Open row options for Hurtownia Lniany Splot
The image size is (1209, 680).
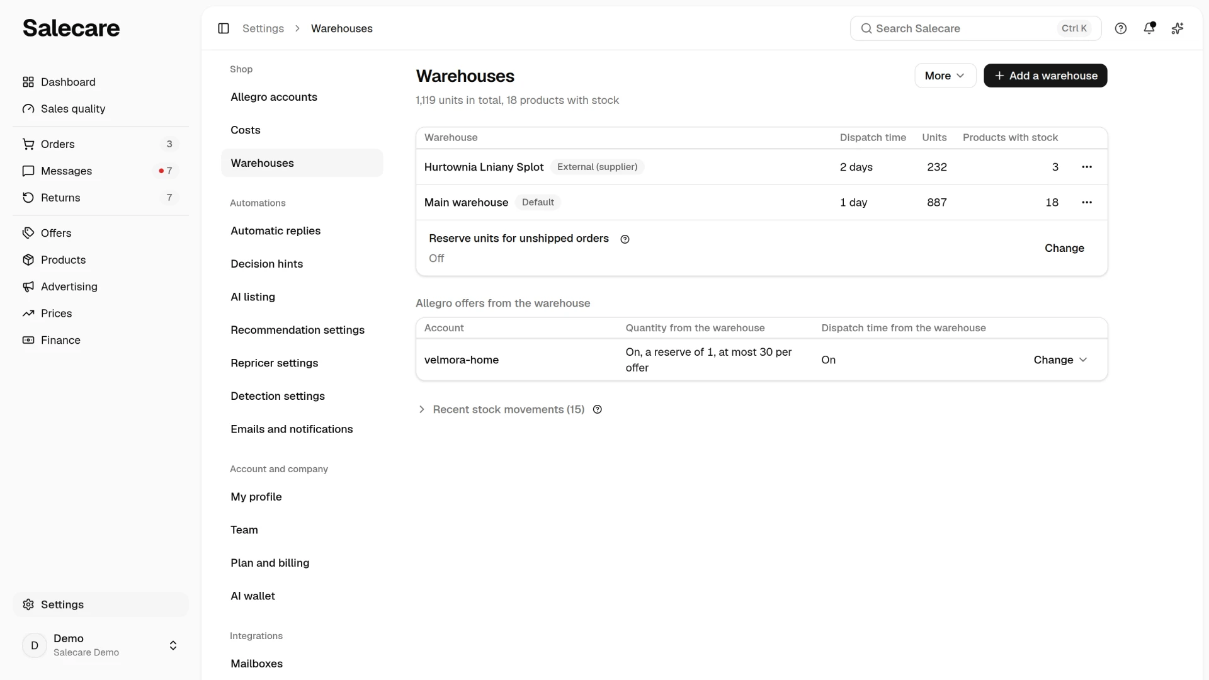click(1087, 167)
